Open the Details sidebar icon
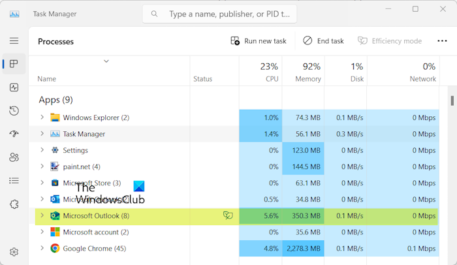457x265 pixels. click(x=14, y=181)
